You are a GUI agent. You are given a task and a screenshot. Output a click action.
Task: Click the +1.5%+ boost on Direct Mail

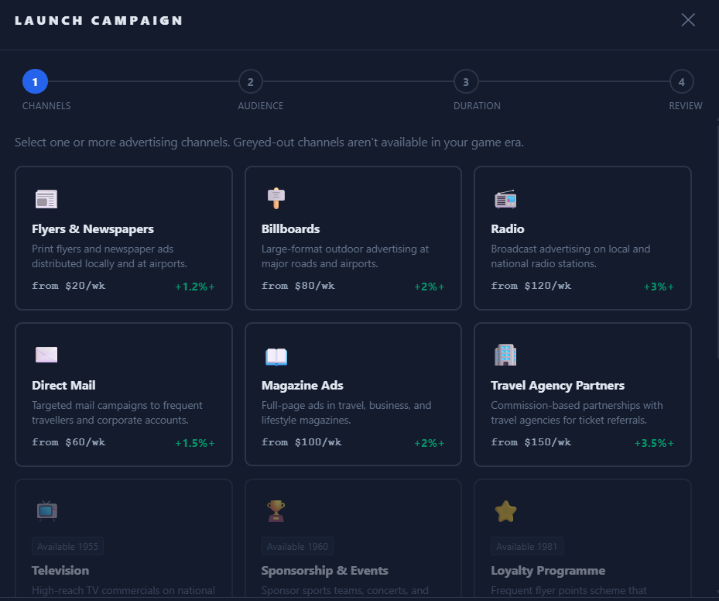[195, 443]
